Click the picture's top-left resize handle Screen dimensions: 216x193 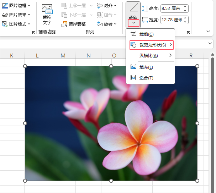[x=25, y=66]
